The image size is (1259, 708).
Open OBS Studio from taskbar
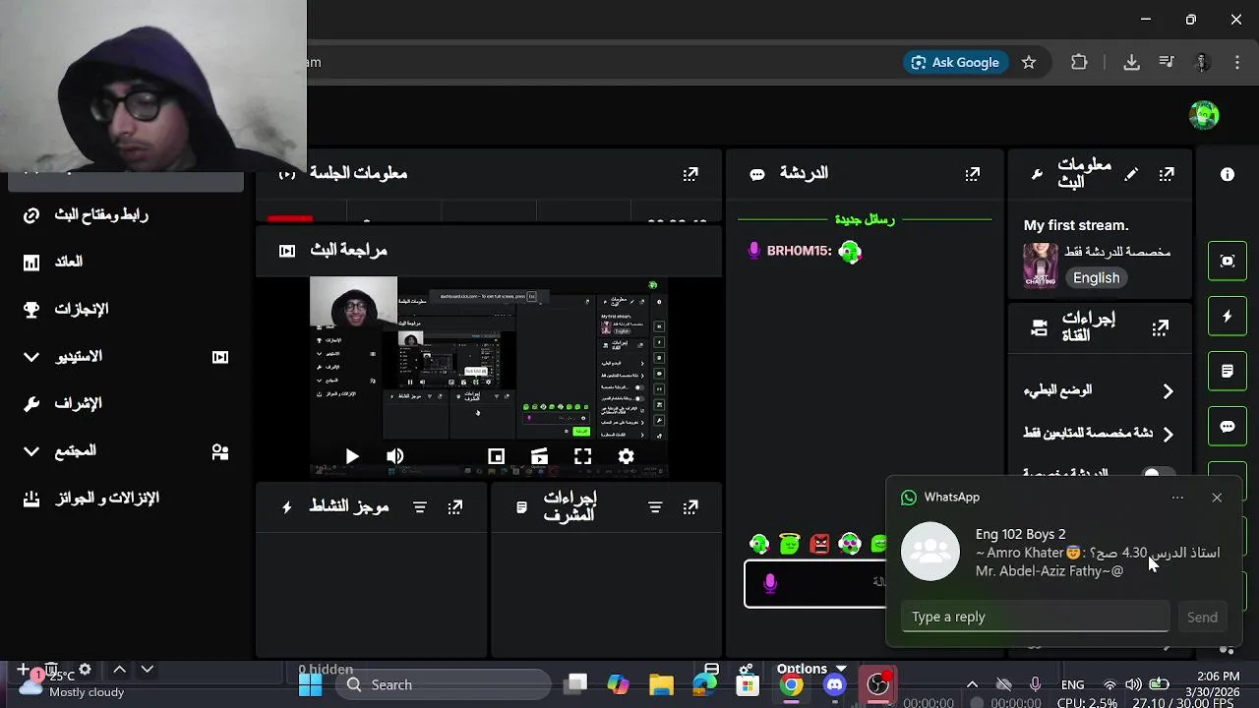[x=878, y=684]
